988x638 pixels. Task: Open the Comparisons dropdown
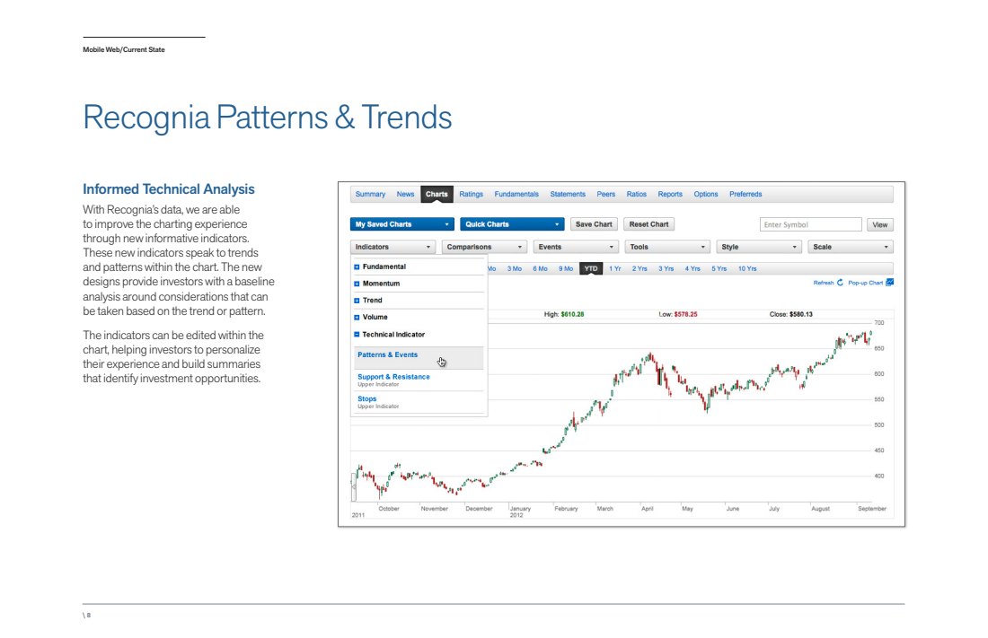pyautogui.click(x=484, y=247)
